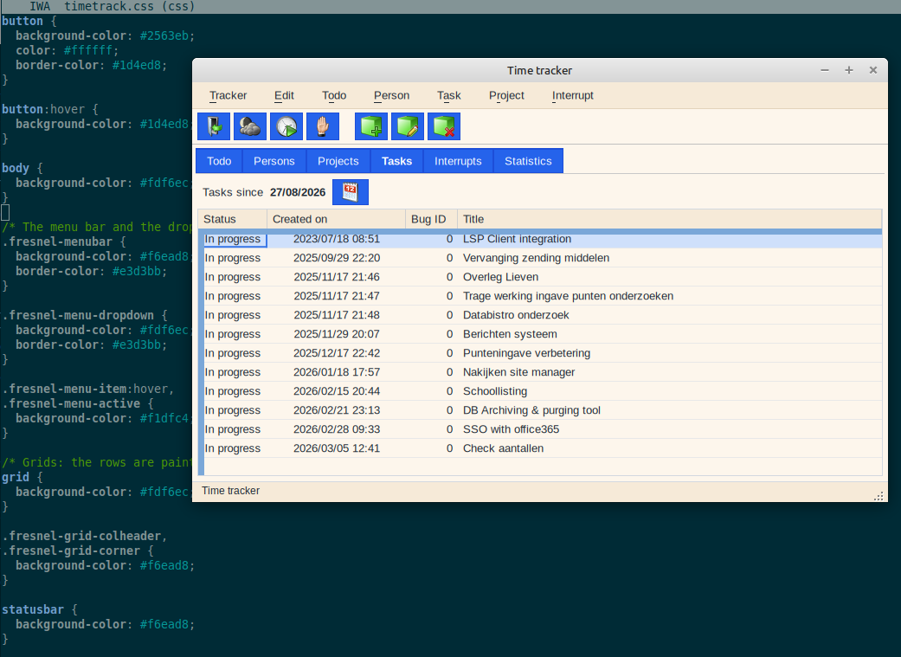Click the 2026/03/05 12:41 created date cell
Viewport: 901px width, 657px height.
(x=337, y=448)
